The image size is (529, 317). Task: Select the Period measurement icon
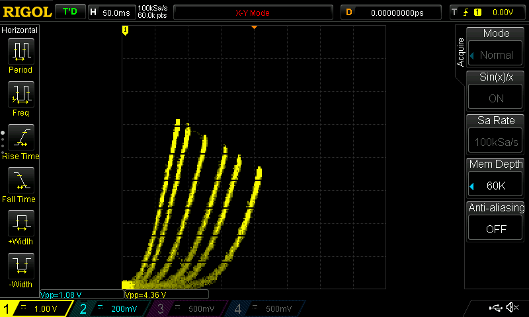pyautogui.click(x=20, y=52)
